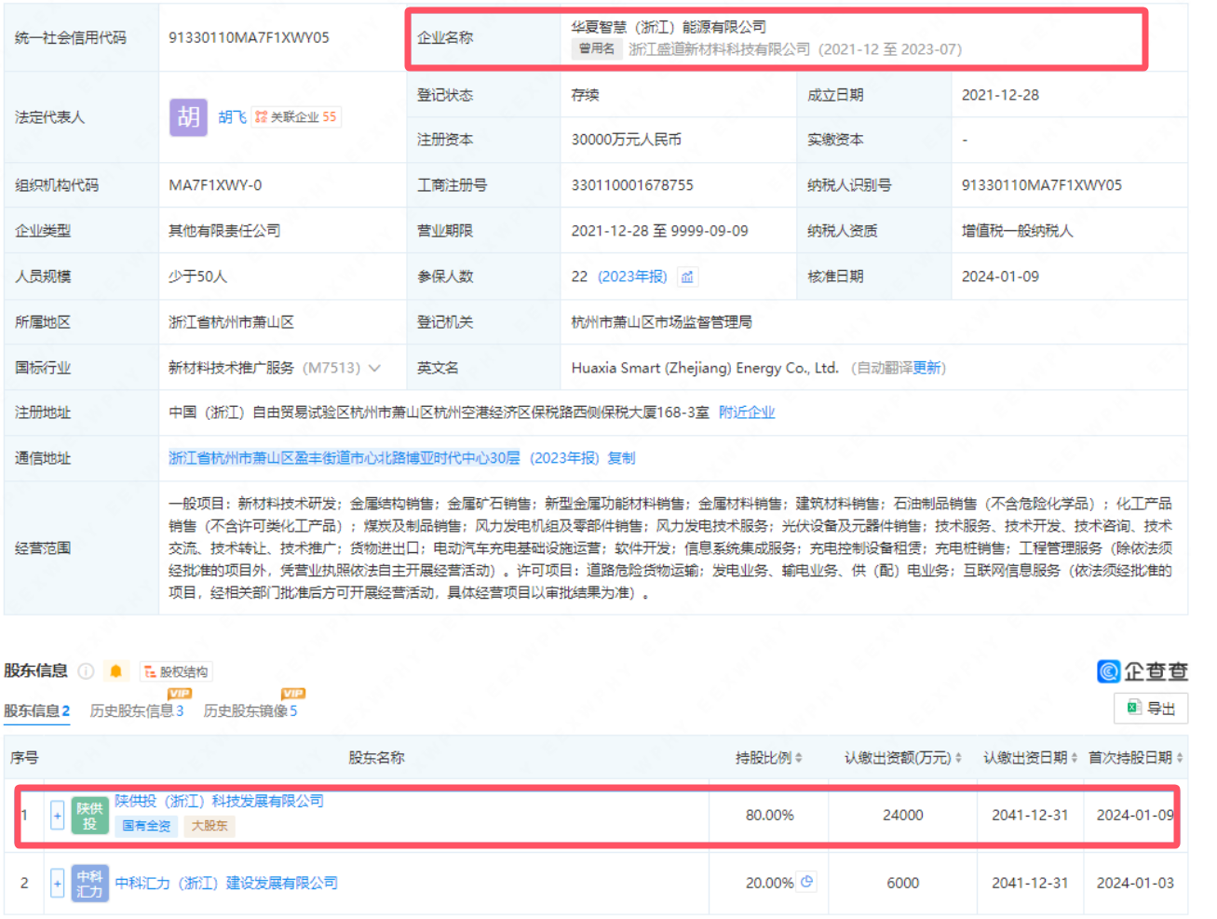
Task: Click registration authority 杭州市萧山区市场监督管理局
Action: (x=662, y=322)
